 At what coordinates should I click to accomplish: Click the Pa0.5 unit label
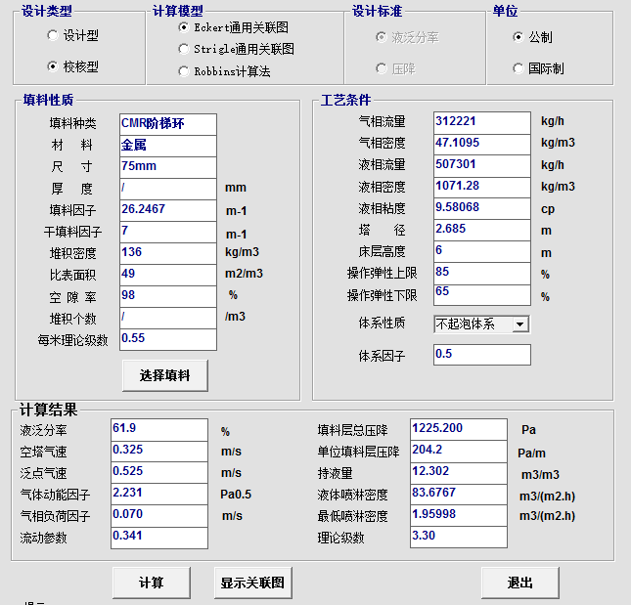(236, 494)
